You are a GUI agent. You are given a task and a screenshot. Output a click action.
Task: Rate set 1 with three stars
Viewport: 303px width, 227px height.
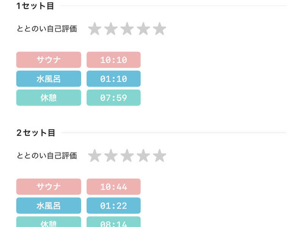[127, 29]
